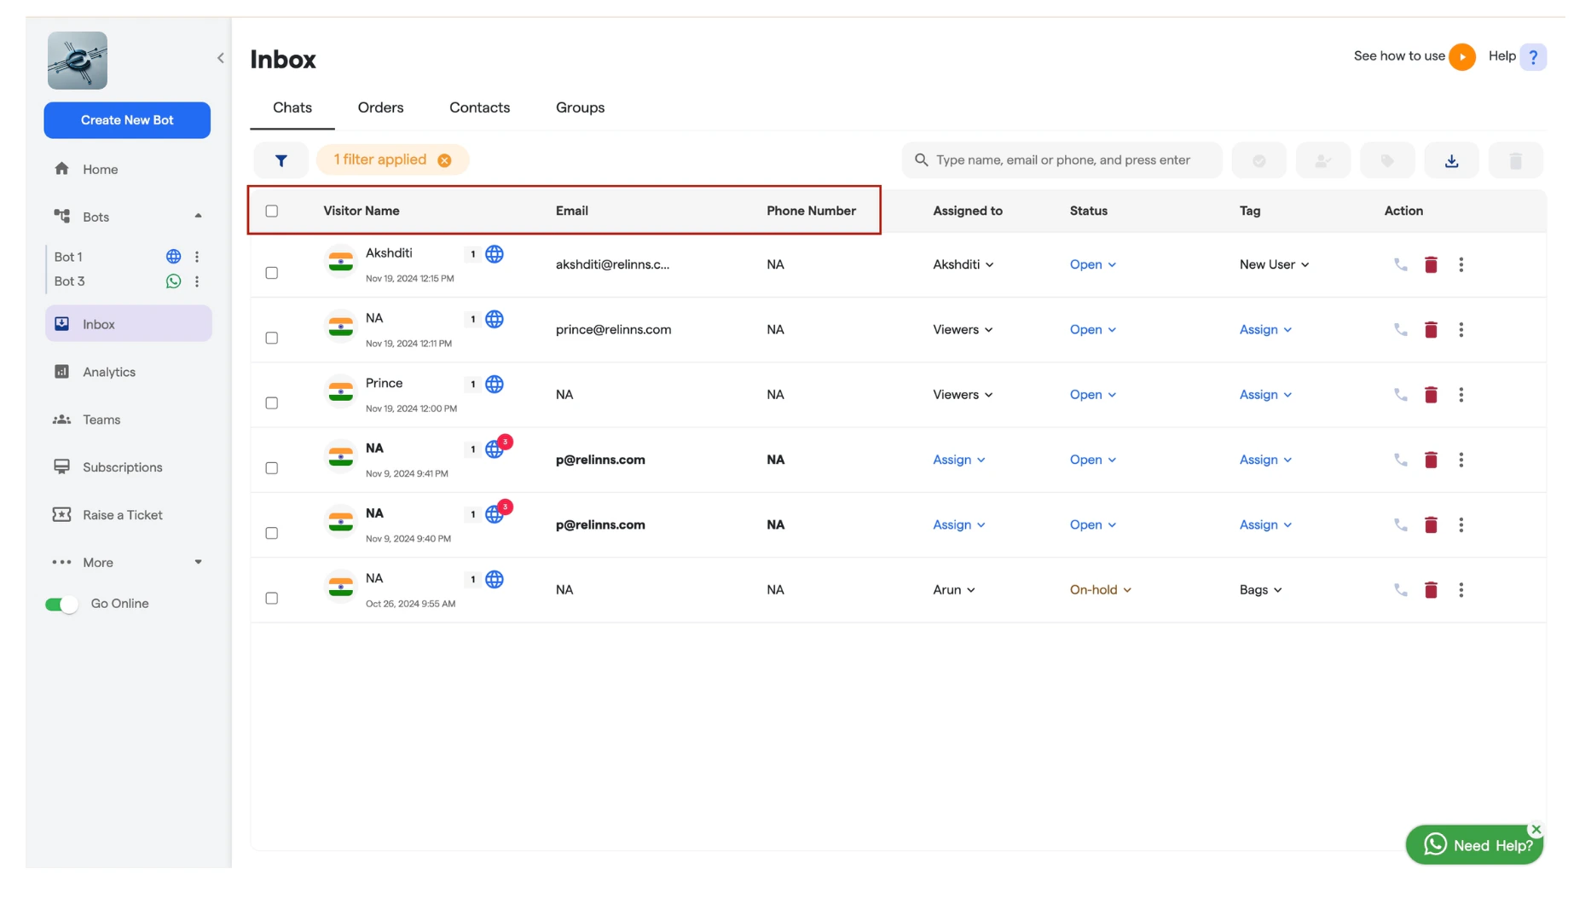Collapse the Bots section in the sidebar
This screenshot has height=921, width=1591.
(x=198, y=217)
